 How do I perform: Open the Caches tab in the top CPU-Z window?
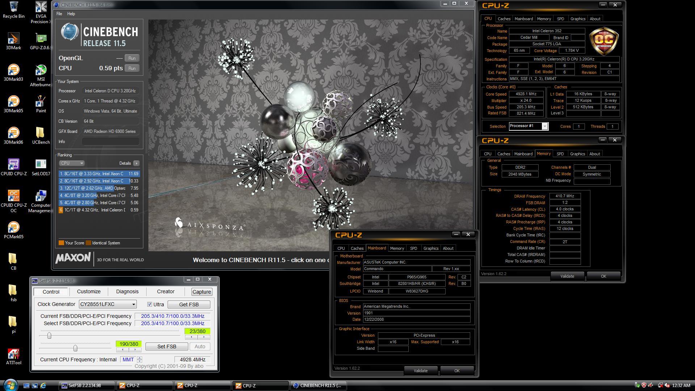[x=504, y=19]
